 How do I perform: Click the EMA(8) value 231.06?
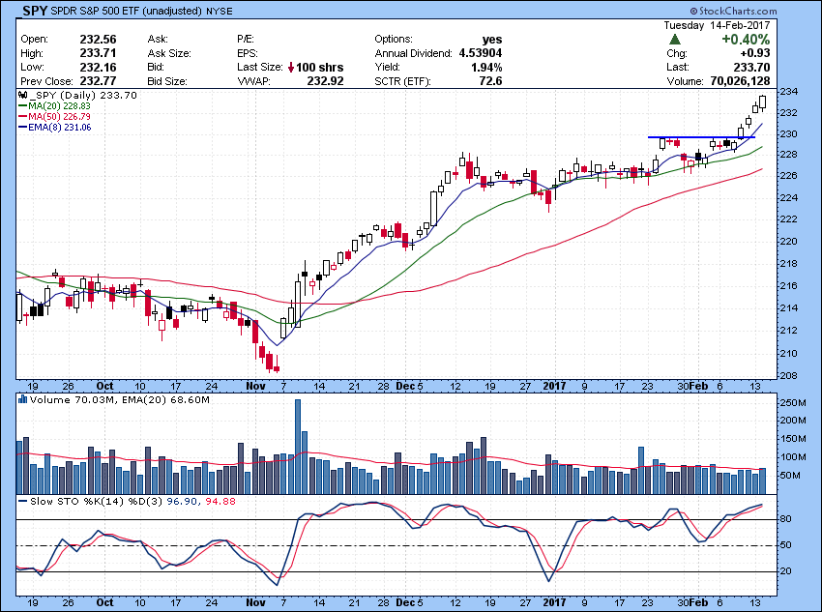click(x=77, y=128)
